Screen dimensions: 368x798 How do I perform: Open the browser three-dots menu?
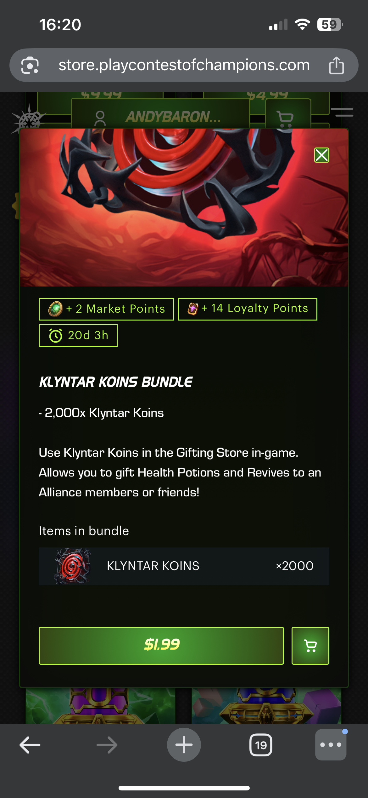pyautogui.click(x=331, y=745)
